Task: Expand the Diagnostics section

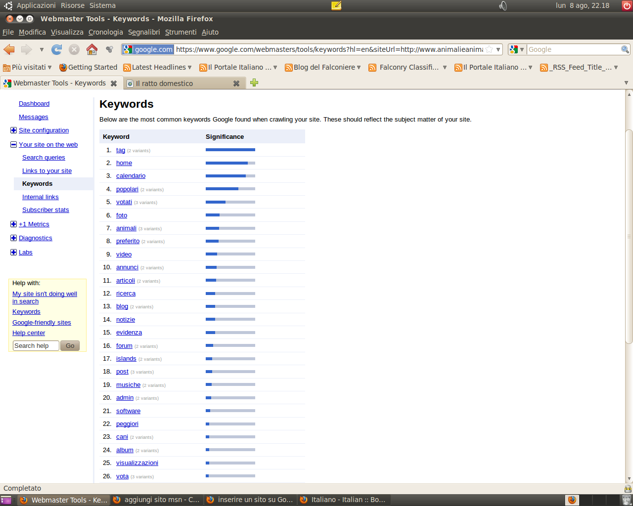Action: pyautogui.click(x=13, y=238)
